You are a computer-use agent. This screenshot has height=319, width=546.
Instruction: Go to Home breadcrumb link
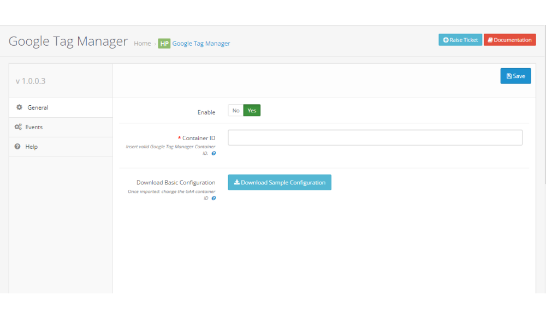(x=142, y=44)
